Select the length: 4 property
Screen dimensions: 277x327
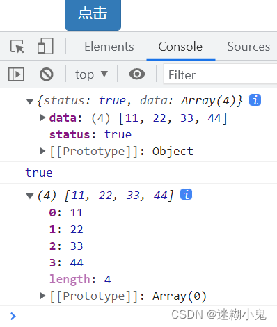(x=80, y=279)
